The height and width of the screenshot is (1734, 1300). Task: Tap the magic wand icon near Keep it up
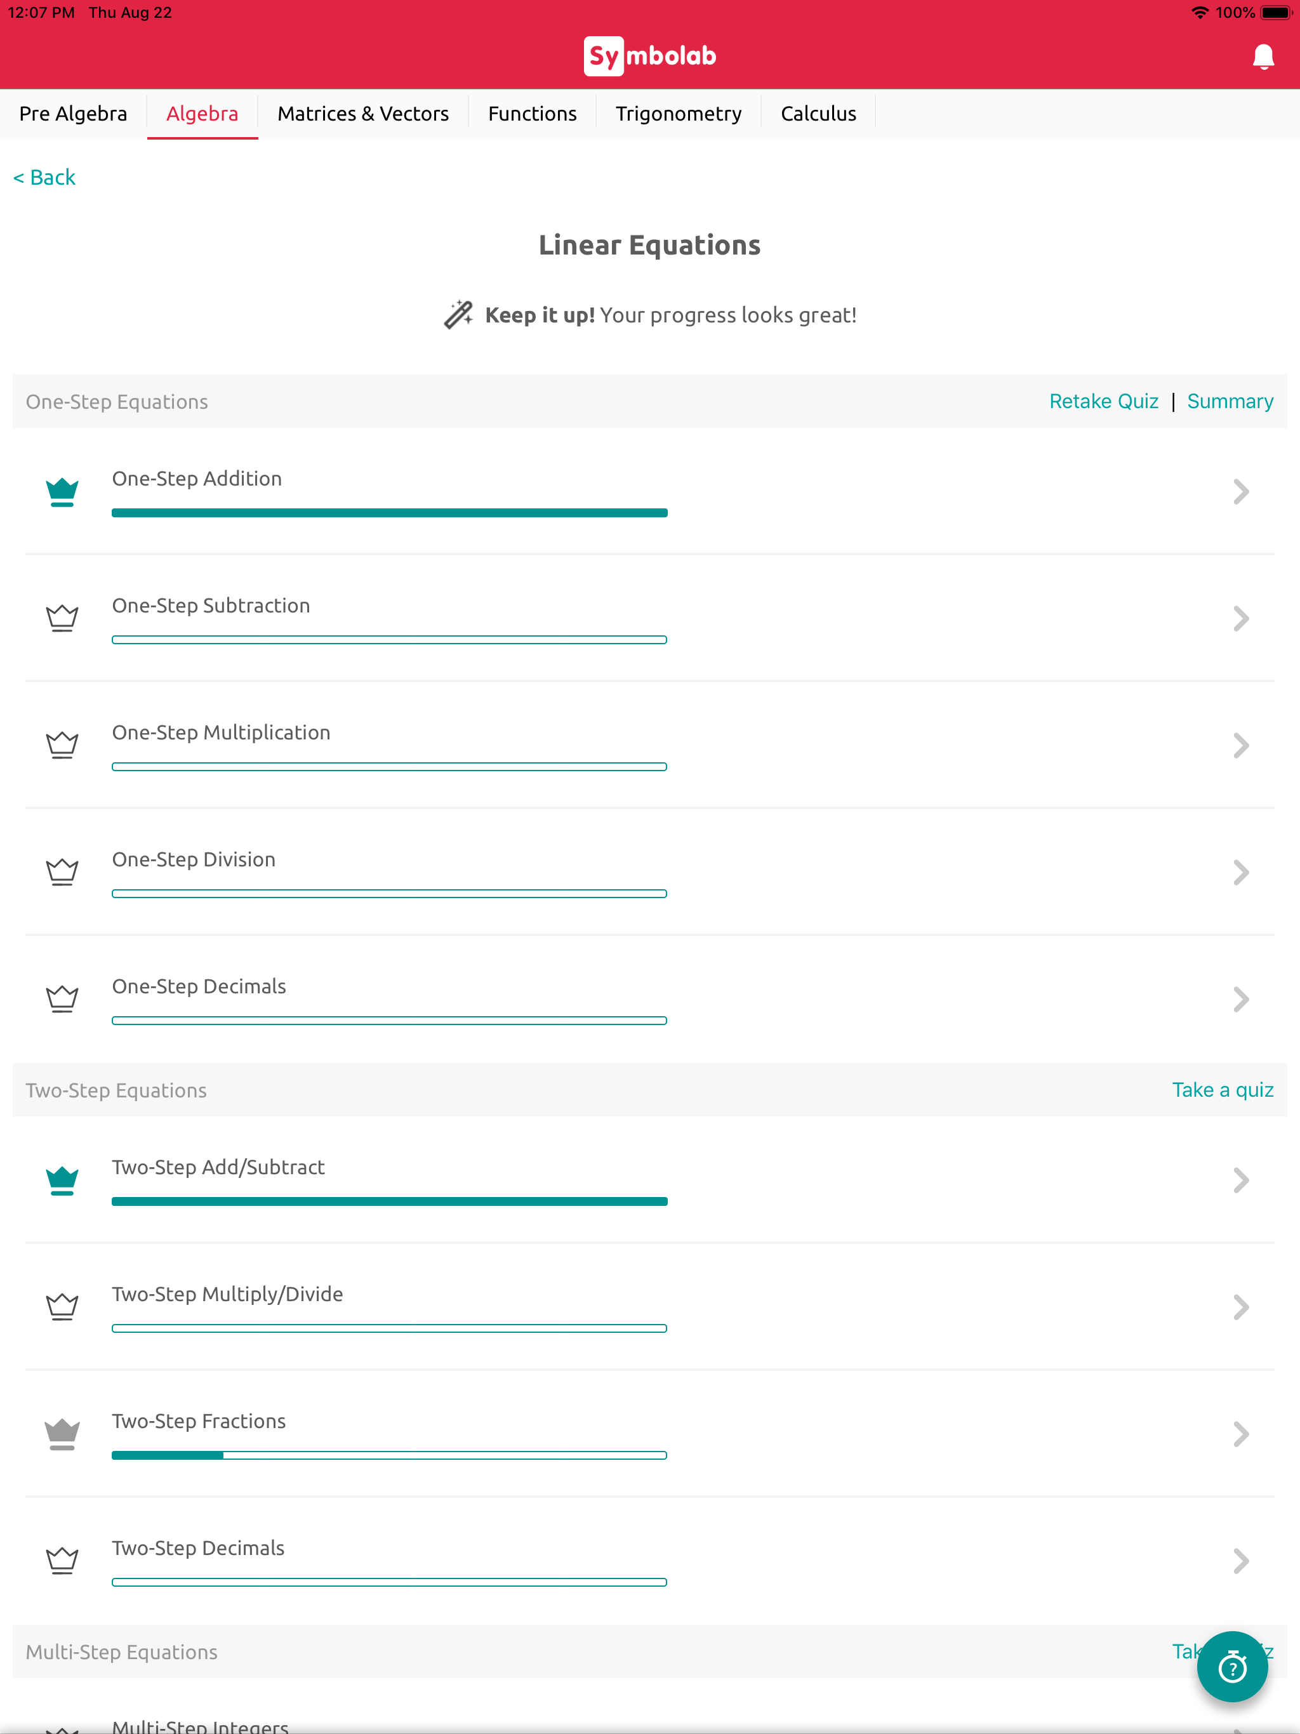coord(459,315)
